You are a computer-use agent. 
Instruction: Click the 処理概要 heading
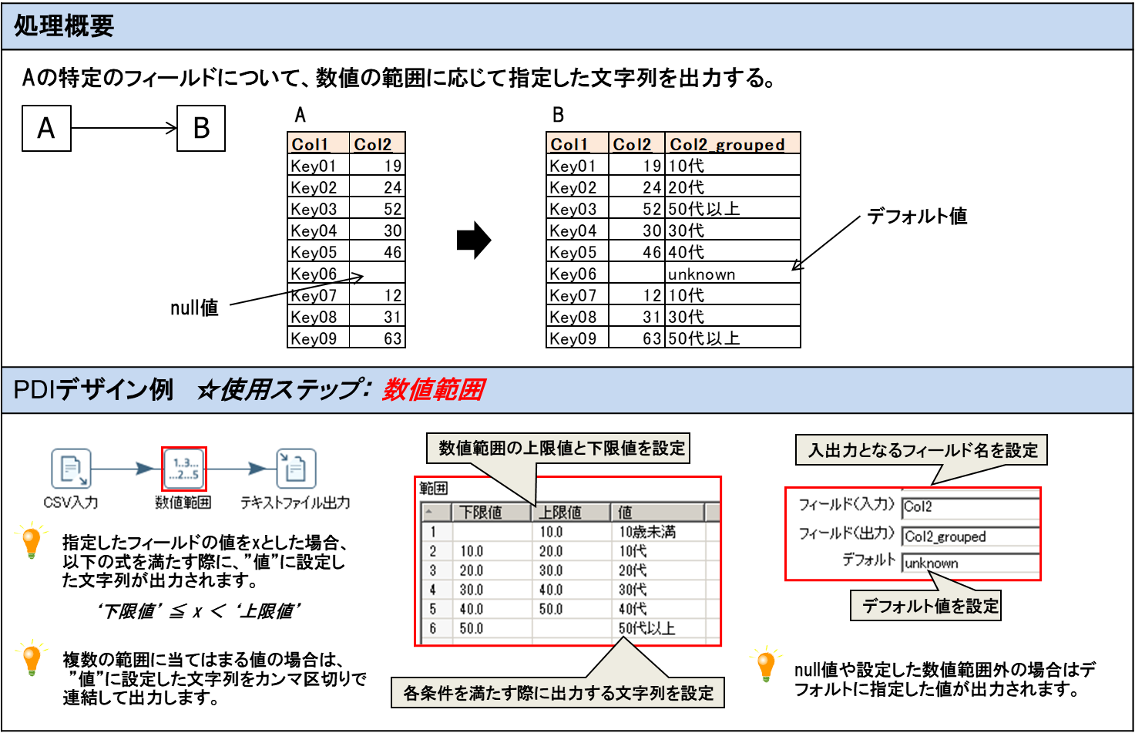tap(63, 27)
